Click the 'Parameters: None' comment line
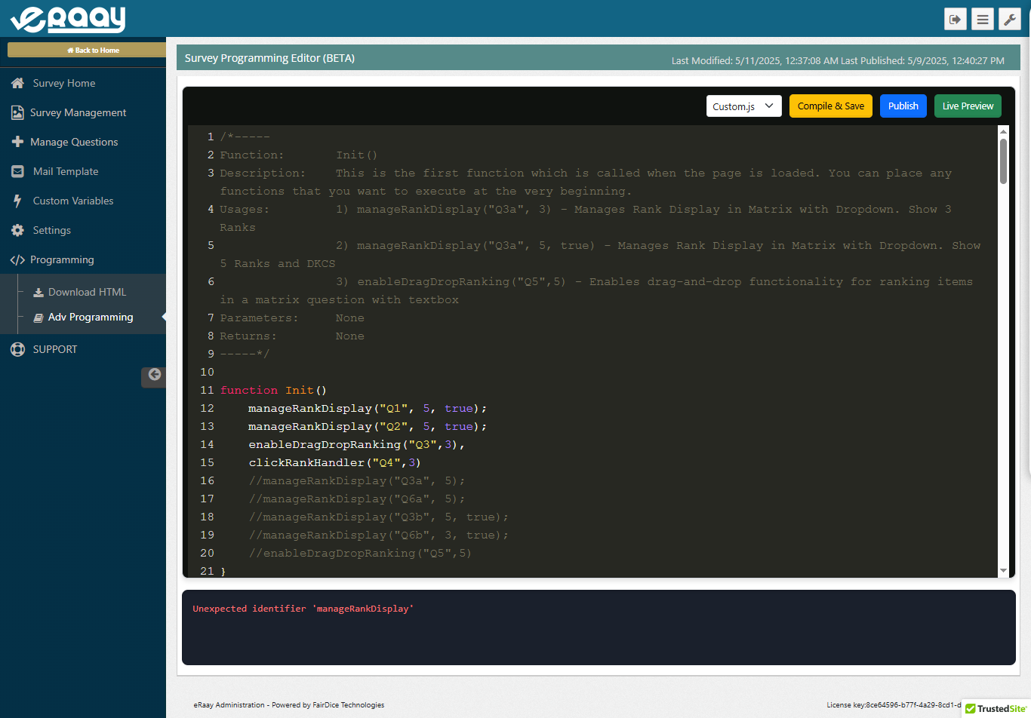The width and height of the screenshot is (1031, 718). click(x=292, y=318)
